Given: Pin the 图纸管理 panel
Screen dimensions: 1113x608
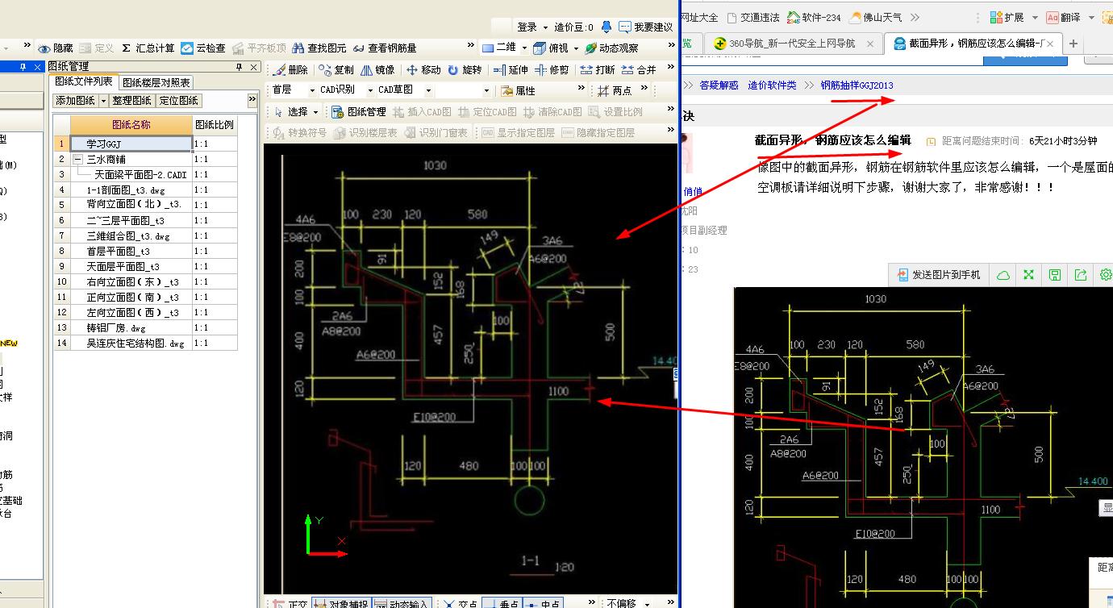Looking at the screenshot, I should click(239, 67).
